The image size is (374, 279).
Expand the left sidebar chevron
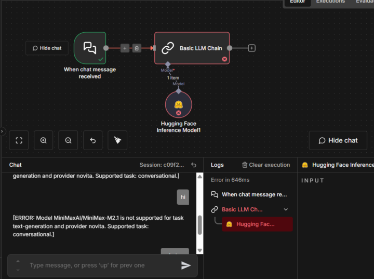point(2,131)
